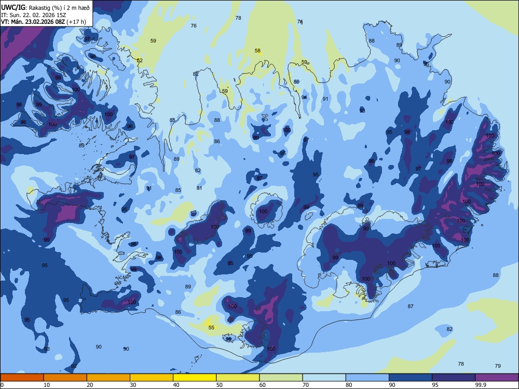Click the humidity value '79' on the map

click(x=498, y=366)
